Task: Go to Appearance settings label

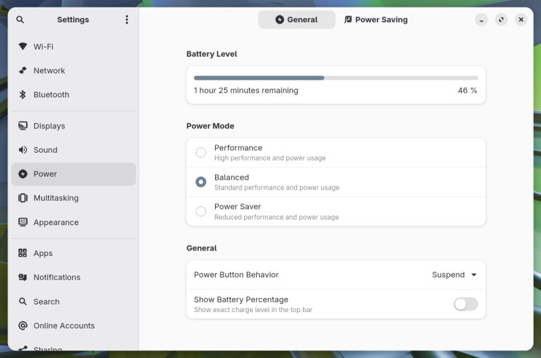Action: pyautogui.click(x=56, y=223)
